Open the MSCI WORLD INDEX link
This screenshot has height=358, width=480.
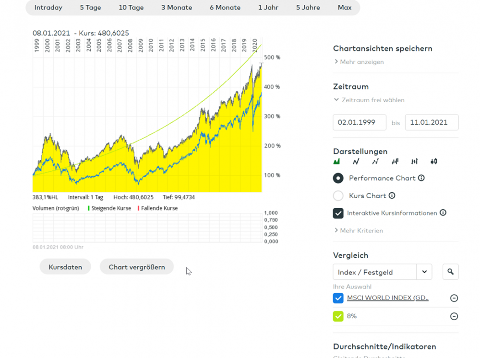pos(388,298)
